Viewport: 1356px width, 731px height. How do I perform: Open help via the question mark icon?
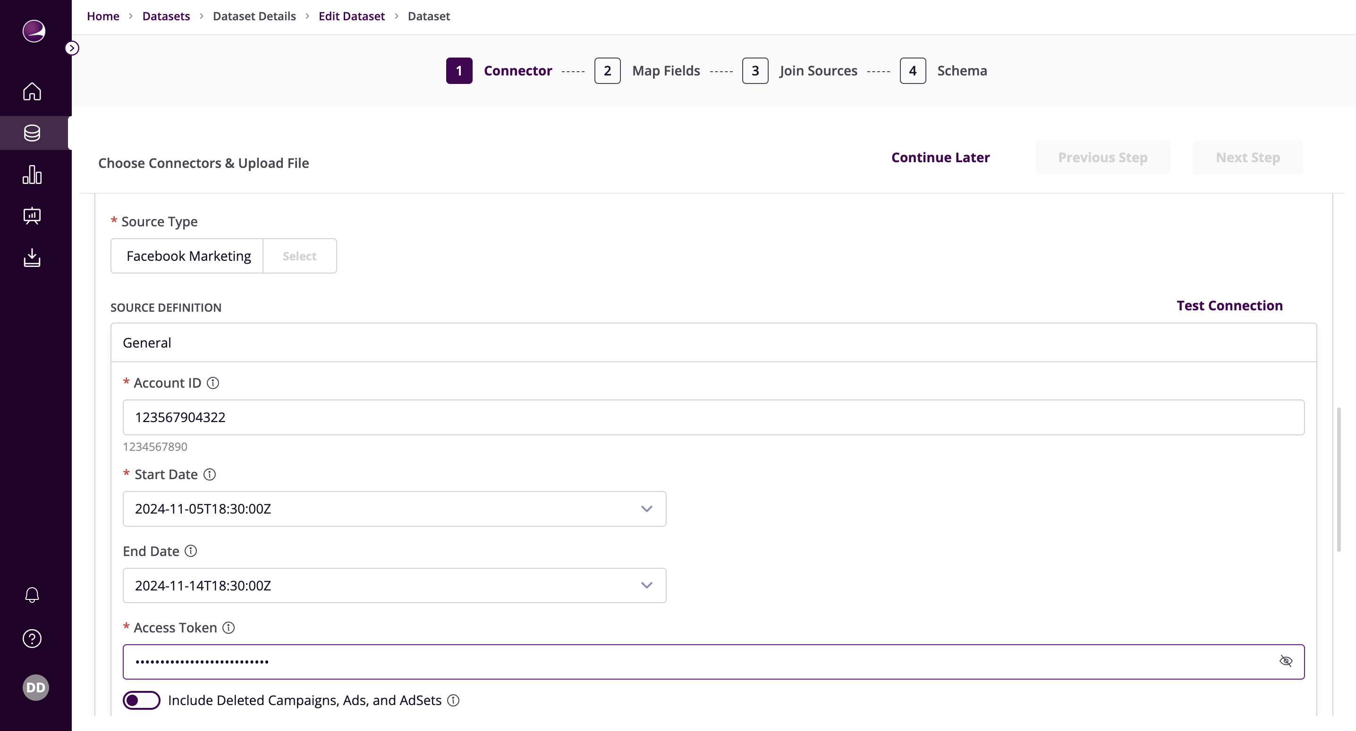pos(32,639)
